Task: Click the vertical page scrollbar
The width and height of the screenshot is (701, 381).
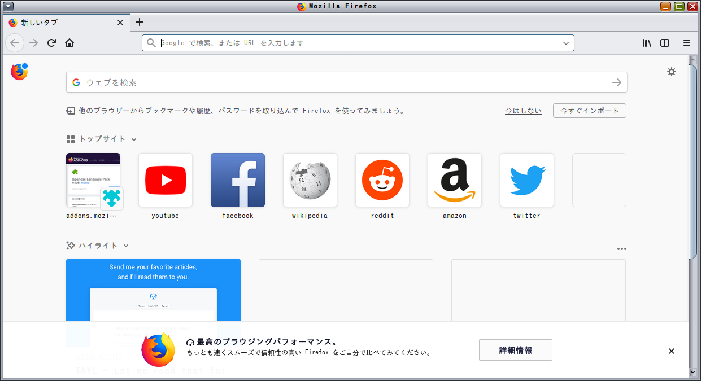Action: point(693,162)
